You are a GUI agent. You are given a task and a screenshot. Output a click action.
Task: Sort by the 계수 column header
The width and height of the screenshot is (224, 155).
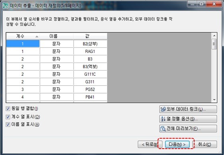pyautogui.click(x=23, y=36)
